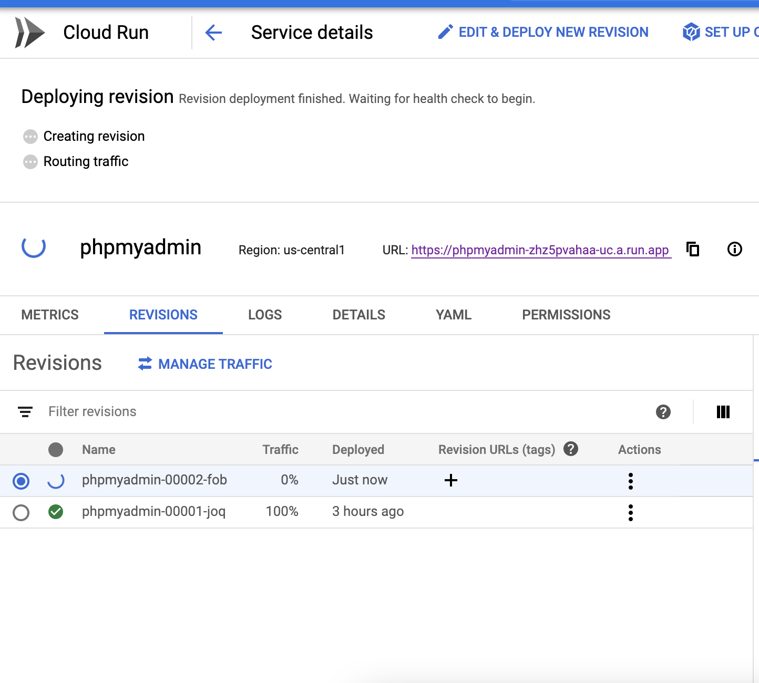Click the Routing traffic status icon
This screenshot has height=683, width=759.
click(30, 162)
